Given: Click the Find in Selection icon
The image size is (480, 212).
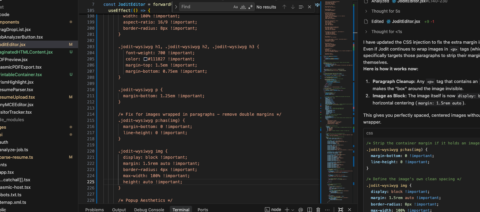Looking at the screenshot, I should pos(301,7).
